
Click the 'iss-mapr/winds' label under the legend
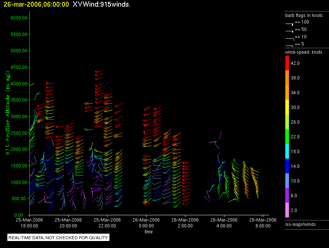[300, 224]
